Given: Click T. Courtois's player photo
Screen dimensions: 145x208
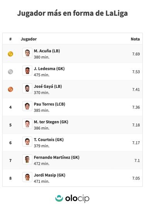Looking at the screenshot, I should tap(27, 142).
